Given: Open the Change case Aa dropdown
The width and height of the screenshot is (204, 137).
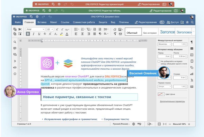Looking at the screenshot, I should click(x=67, y=29).
